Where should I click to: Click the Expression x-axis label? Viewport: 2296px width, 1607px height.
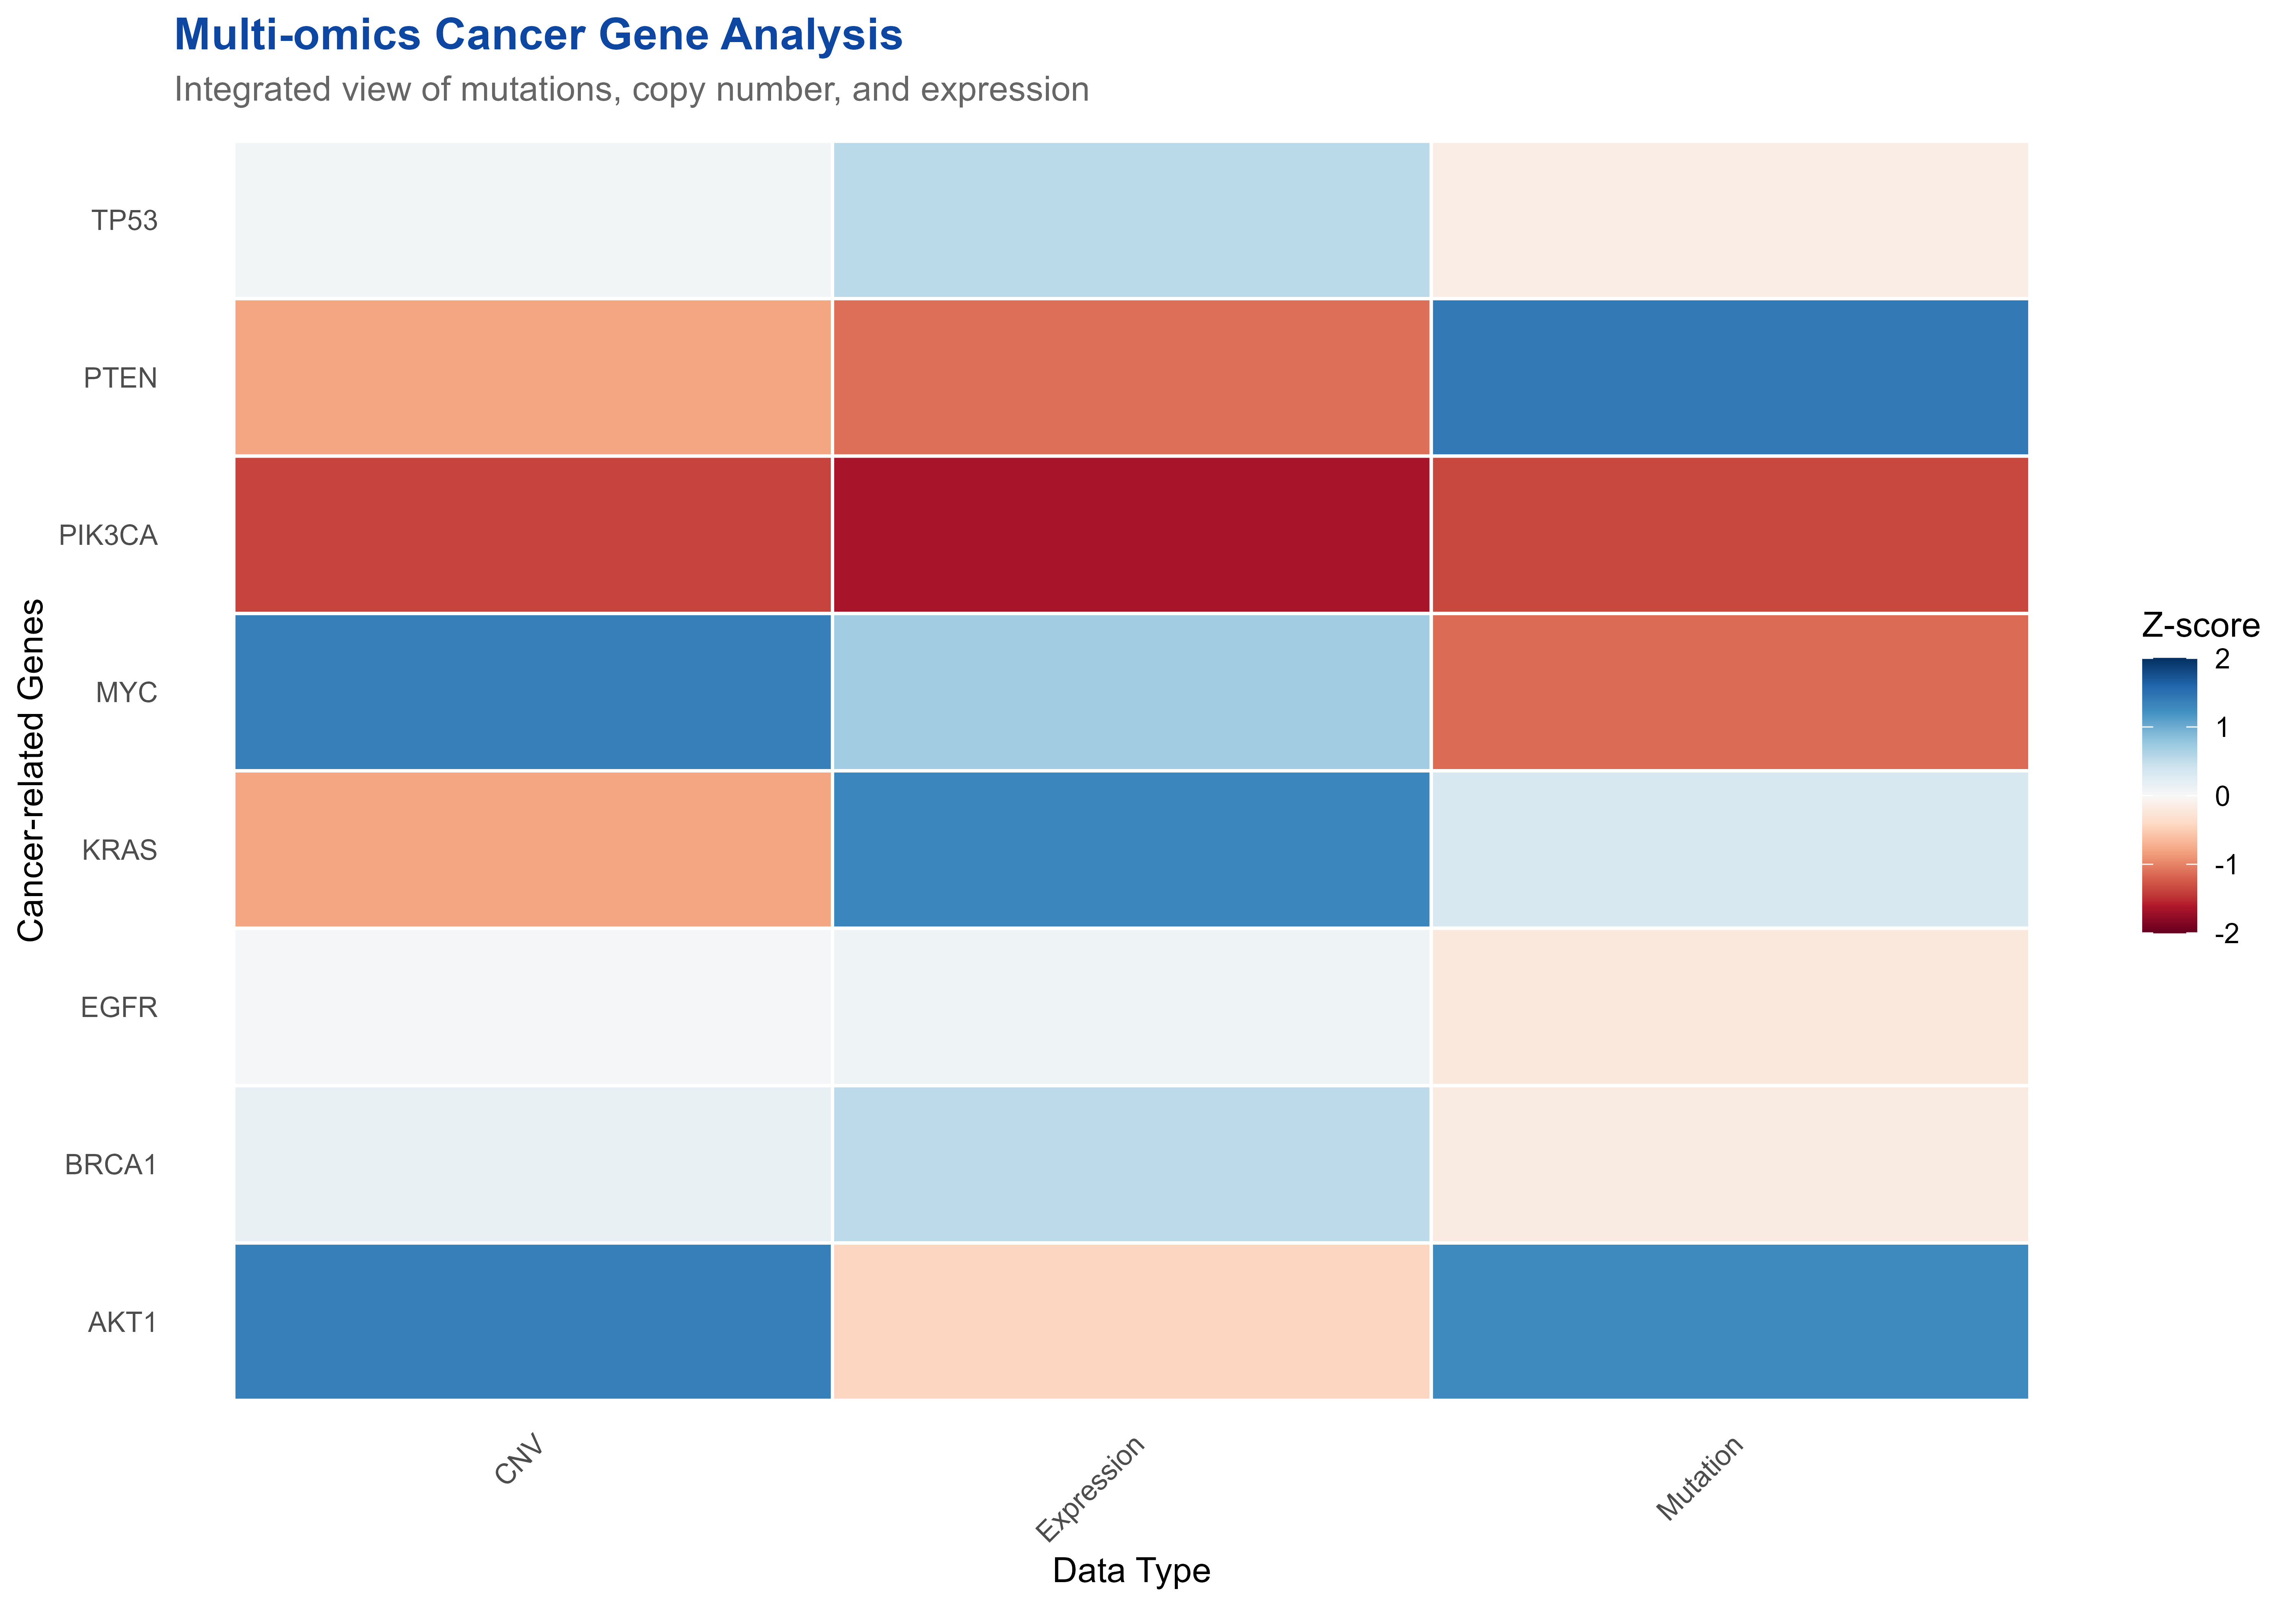[1090, 1489]
